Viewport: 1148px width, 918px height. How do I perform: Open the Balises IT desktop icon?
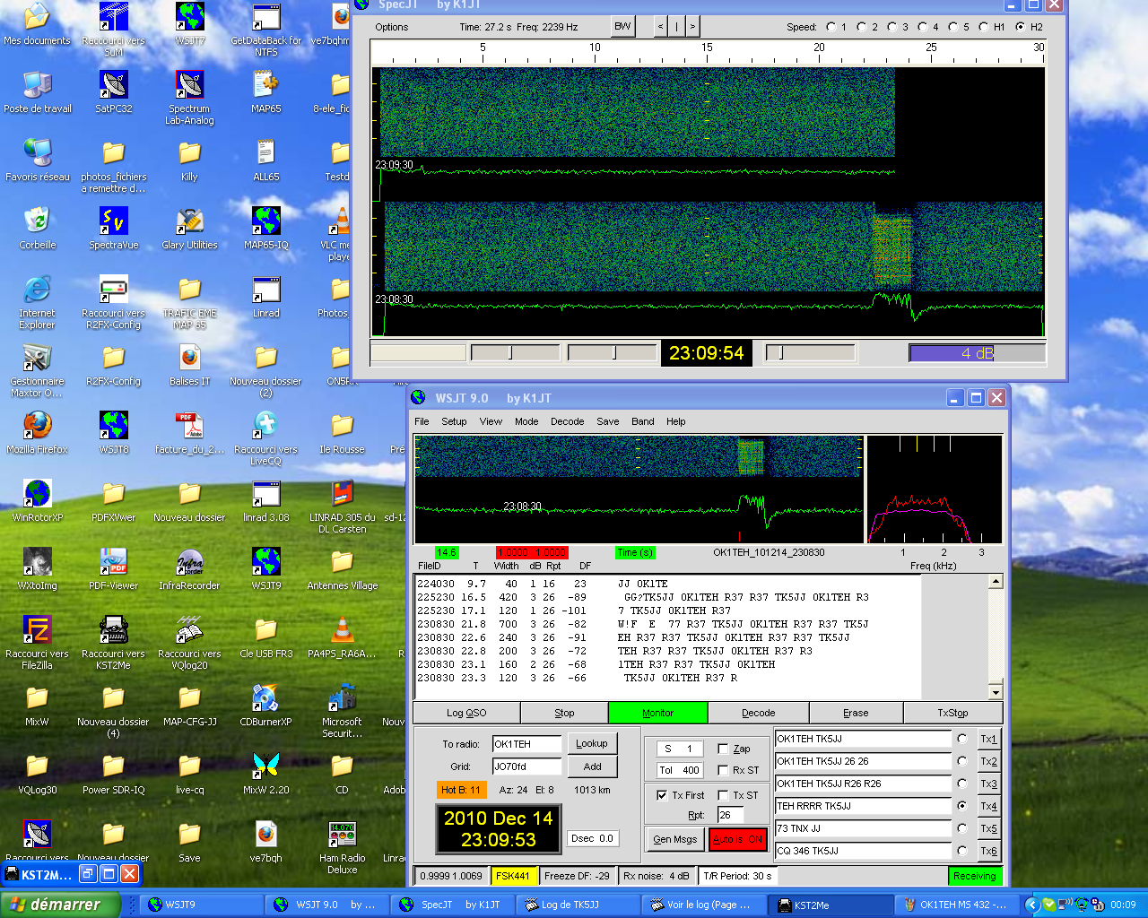[189, 365]
